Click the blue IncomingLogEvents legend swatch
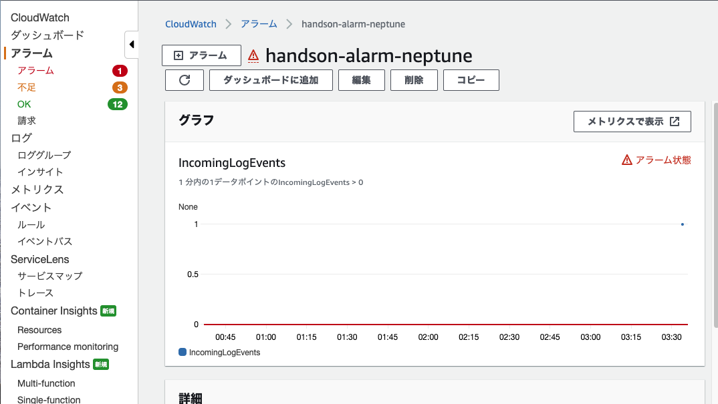Screen dimensions: 718x404 pos(183,352)
